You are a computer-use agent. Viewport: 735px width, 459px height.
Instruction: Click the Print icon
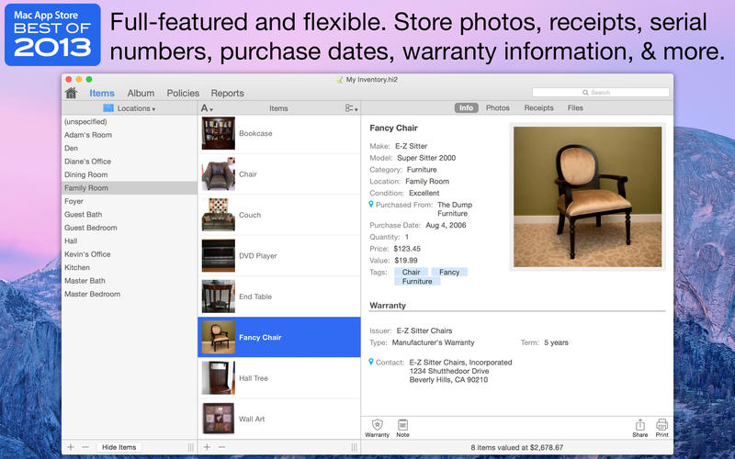(661, 425)
